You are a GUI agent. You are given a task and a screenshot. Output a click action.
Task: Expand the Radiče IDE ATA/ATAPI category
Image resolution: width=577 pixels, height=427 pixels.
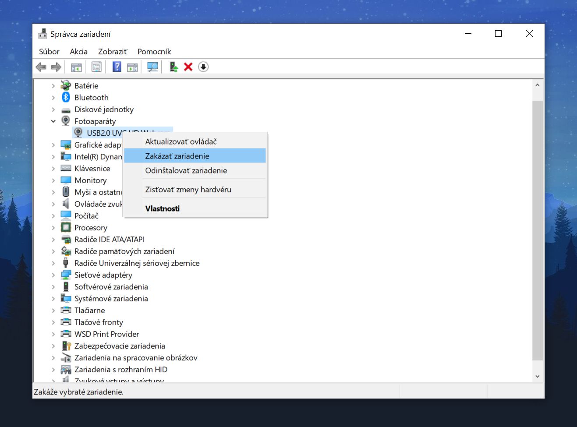point(53,240)
